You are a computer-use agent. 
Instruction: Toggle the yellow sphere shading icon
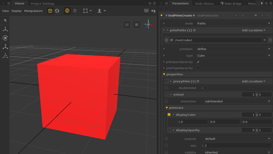[x=67, y=11]
